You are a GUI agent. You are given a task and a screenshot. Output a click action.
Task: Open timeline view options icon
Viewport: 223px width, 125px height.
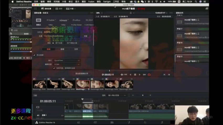35,95
